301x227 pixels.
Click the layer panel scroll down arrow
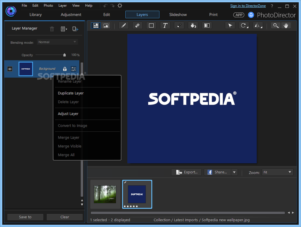point(82,204)
